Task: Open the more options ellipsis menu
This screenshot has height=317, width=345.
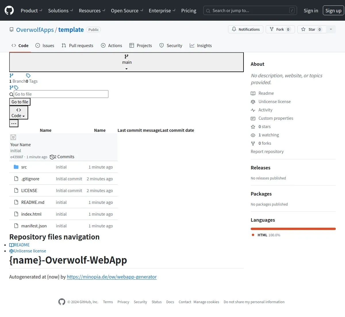Action: [x=14, y=123]
